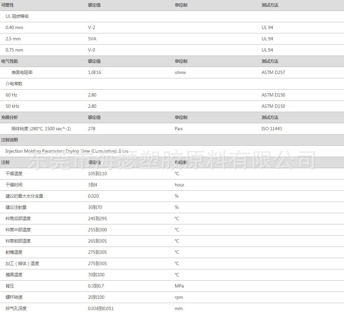Select the 50 kHz row label
The width and height of the screenshot is (344, 312).
coord(13,106)
